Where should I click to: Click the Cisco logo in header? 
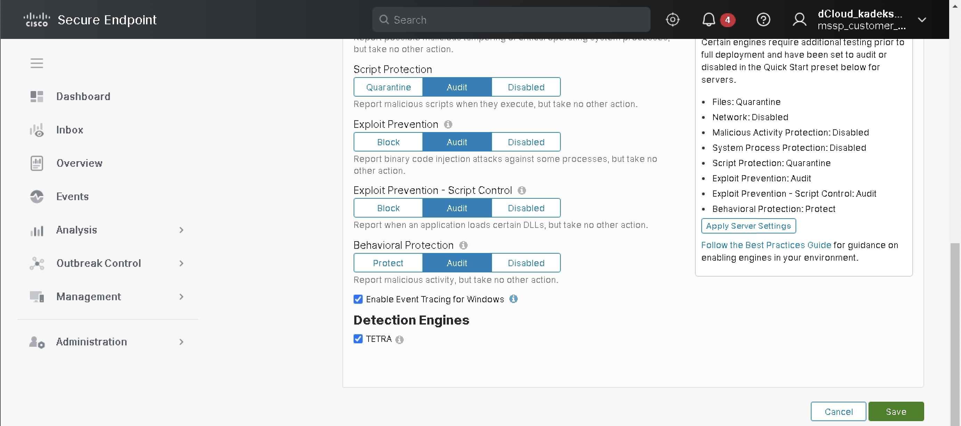tap(37, 19)
